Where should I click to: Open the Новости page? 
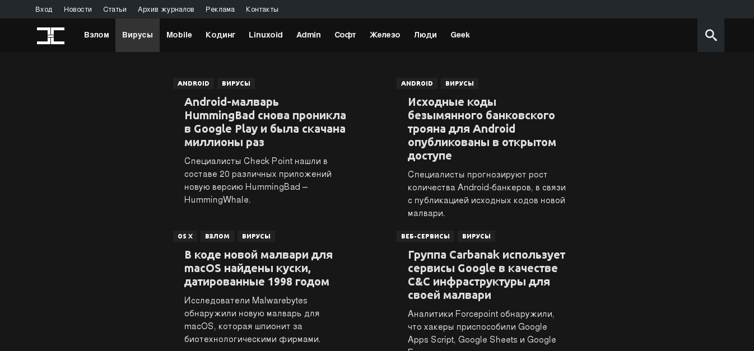click(78, 9)
